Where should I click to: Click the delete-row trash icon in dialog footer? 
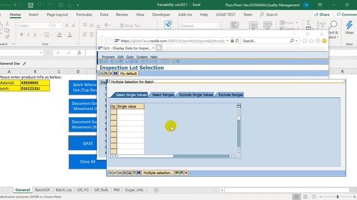click(x=134, y=173)
